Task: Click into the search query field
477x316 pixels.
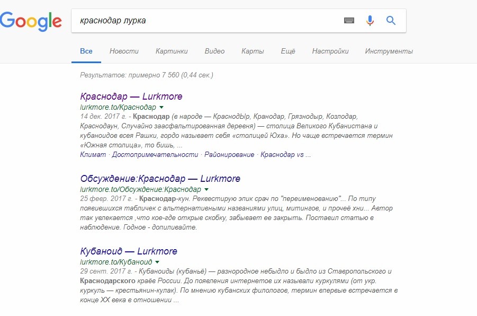Action: point(207,21)
